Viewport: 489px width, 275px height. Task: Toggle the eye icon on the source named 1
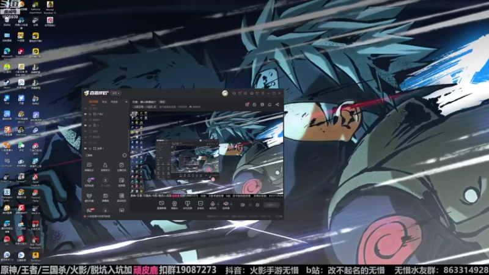coord(85,125)
